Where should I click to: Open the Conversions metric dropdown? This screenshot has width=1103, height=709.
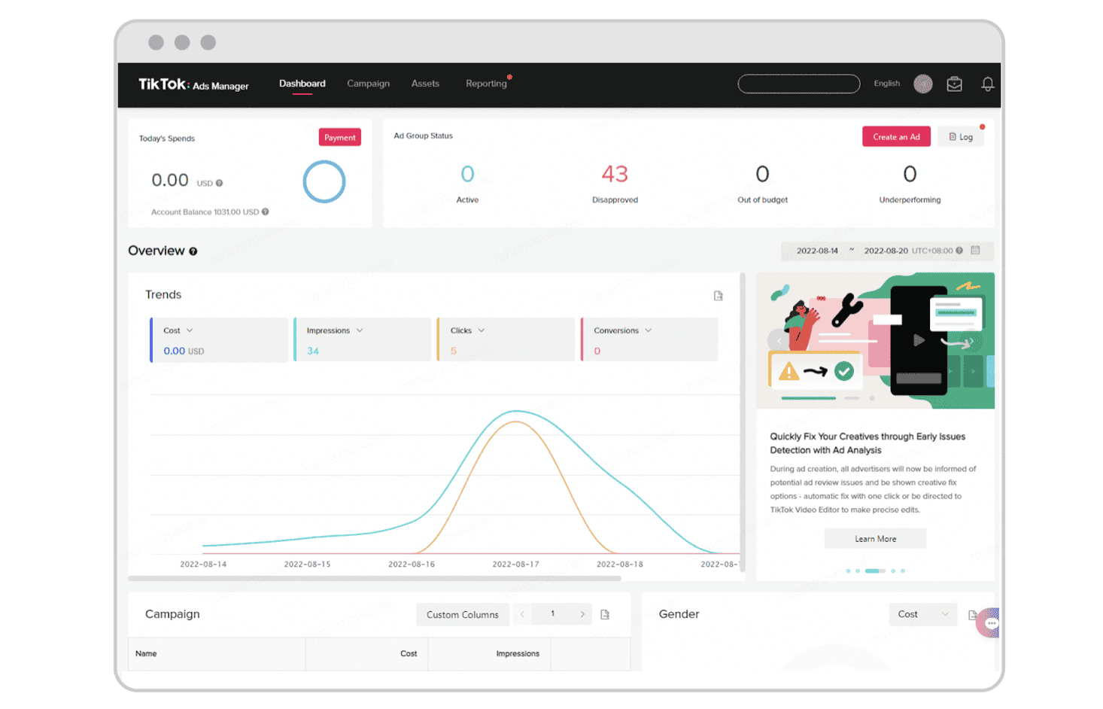tap(623, 330)
